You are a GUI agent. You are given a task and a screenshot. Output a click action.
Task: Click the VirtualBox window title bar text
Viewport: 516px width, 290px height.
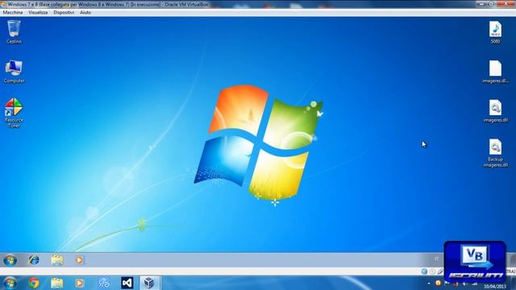[x=108, y=5]
